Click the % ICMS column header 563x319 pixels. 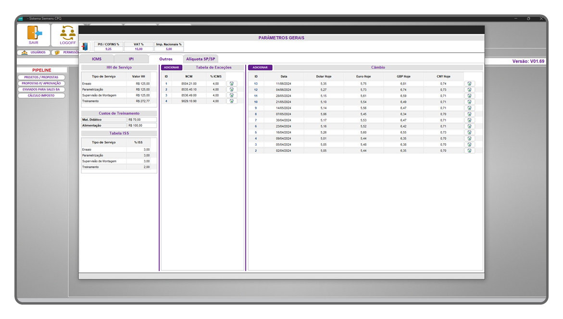click(x=216, y=76)
